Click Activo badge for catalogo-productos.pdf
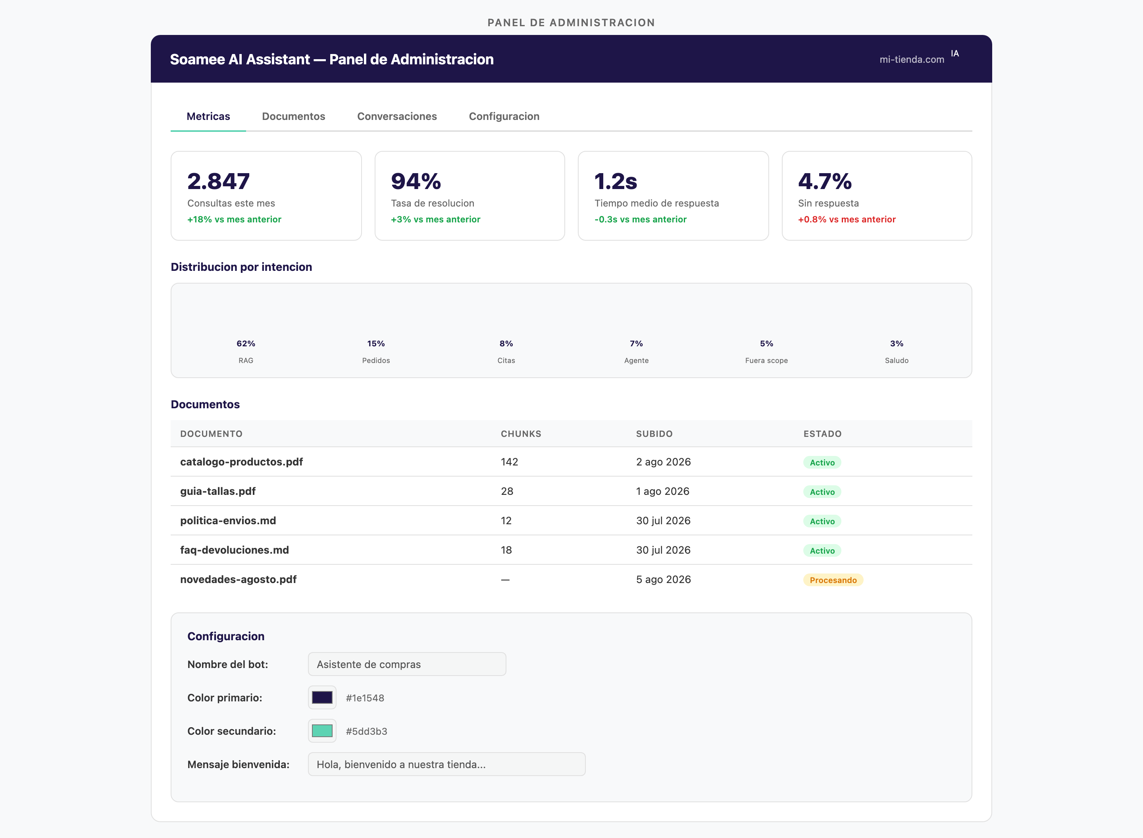 coord(822,462)
